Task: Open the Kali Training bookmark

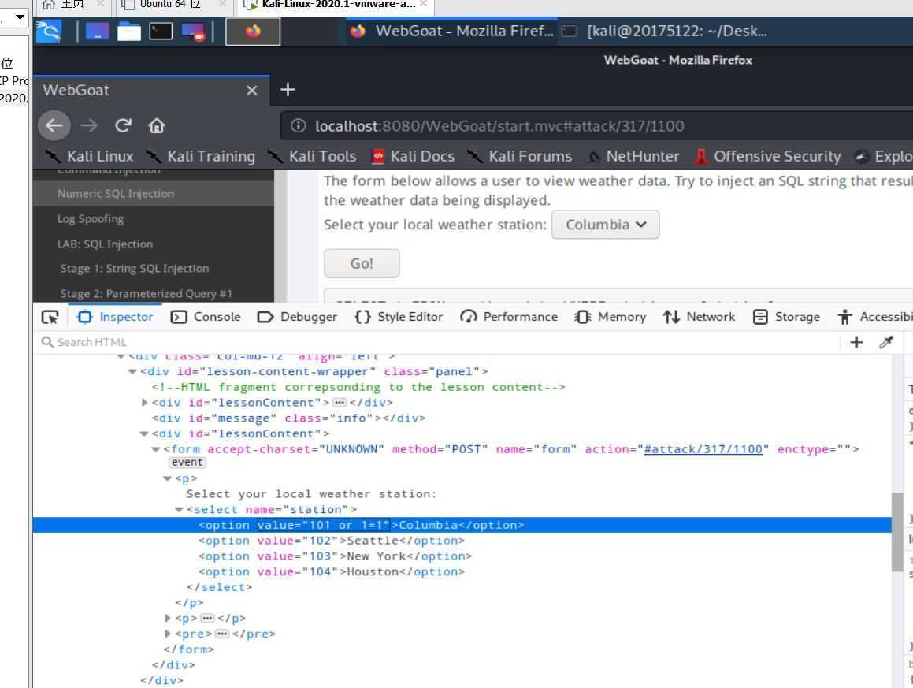Action: point(200,156)
